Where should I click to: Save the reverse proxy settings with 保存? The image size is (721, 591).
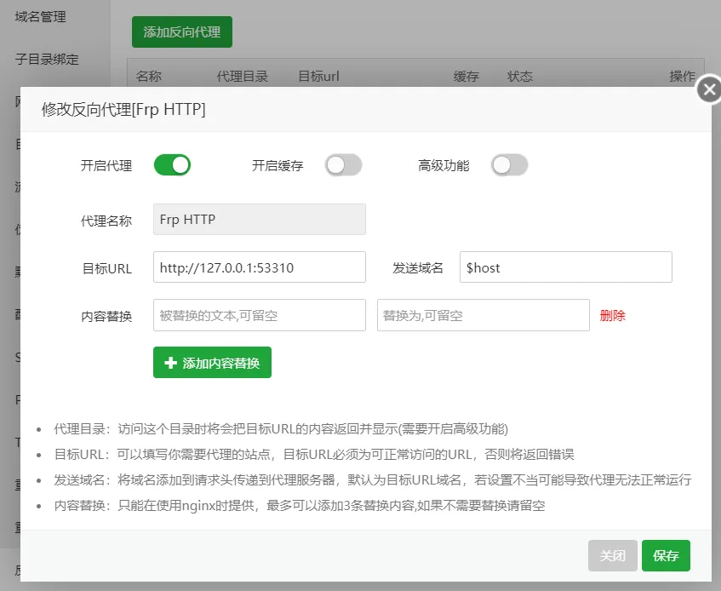[666, 555]
